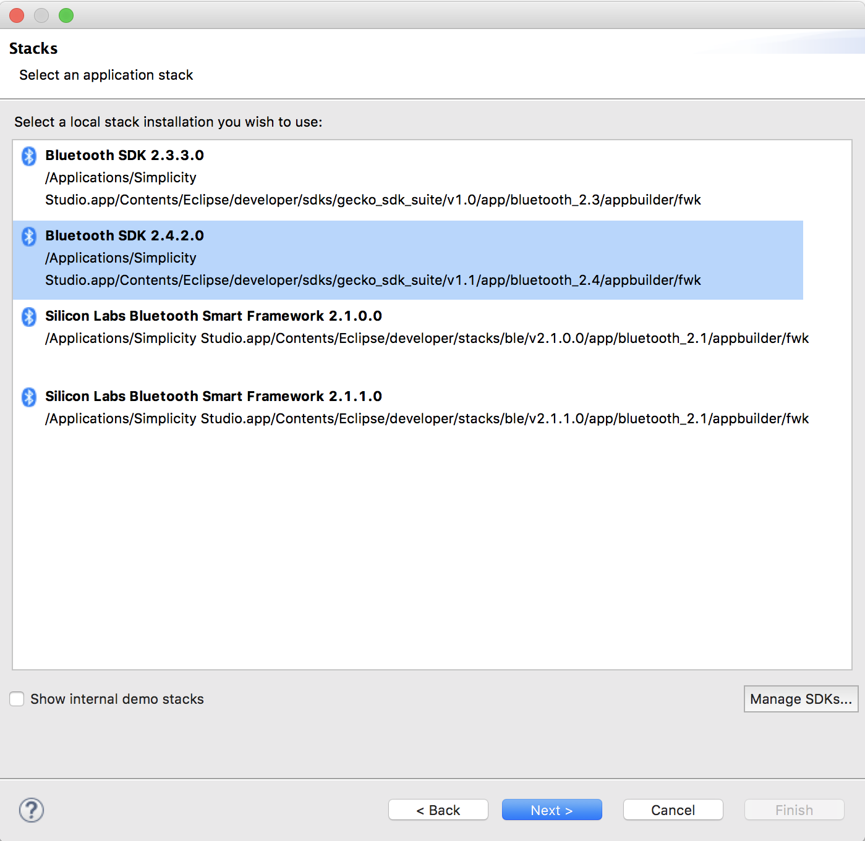Image resolution: width=865 pixels, height=841 pixels.
Task: Select the Bluetooth SDK 2.4.2.0 title
Action: point(124,235)
